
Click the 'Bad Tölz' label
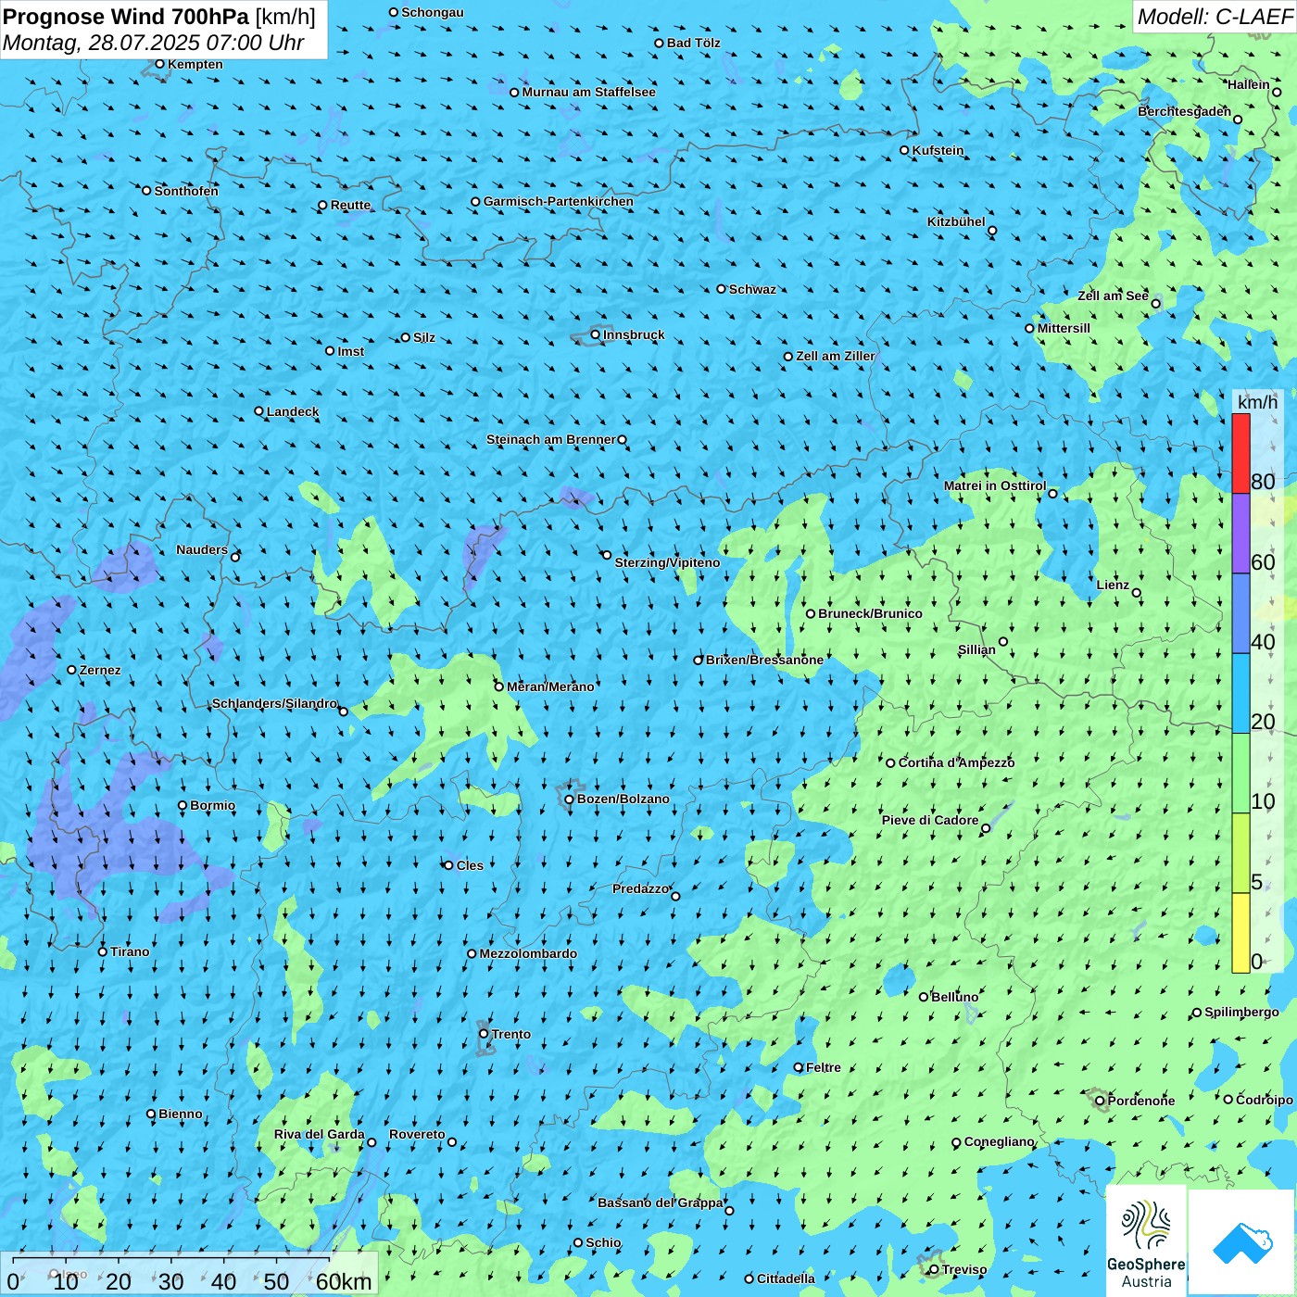pos(694,43)
